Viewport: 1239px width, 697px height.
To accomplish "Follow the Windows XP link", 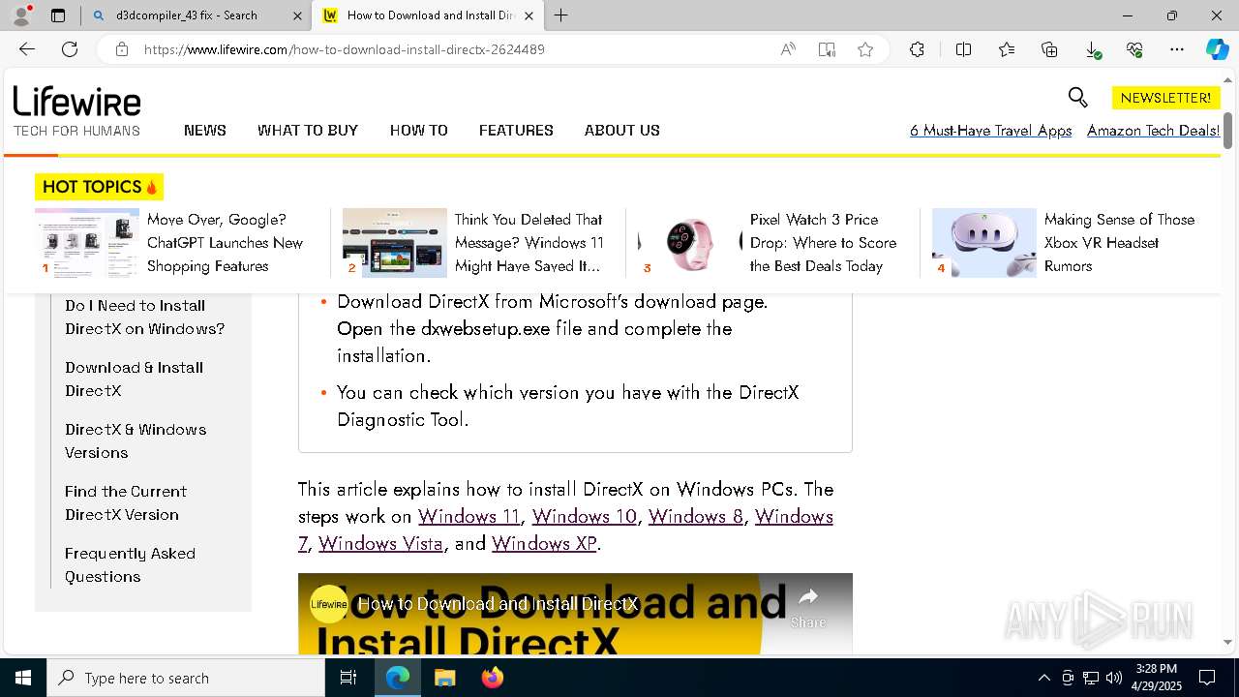I will [x=544, y=544].
